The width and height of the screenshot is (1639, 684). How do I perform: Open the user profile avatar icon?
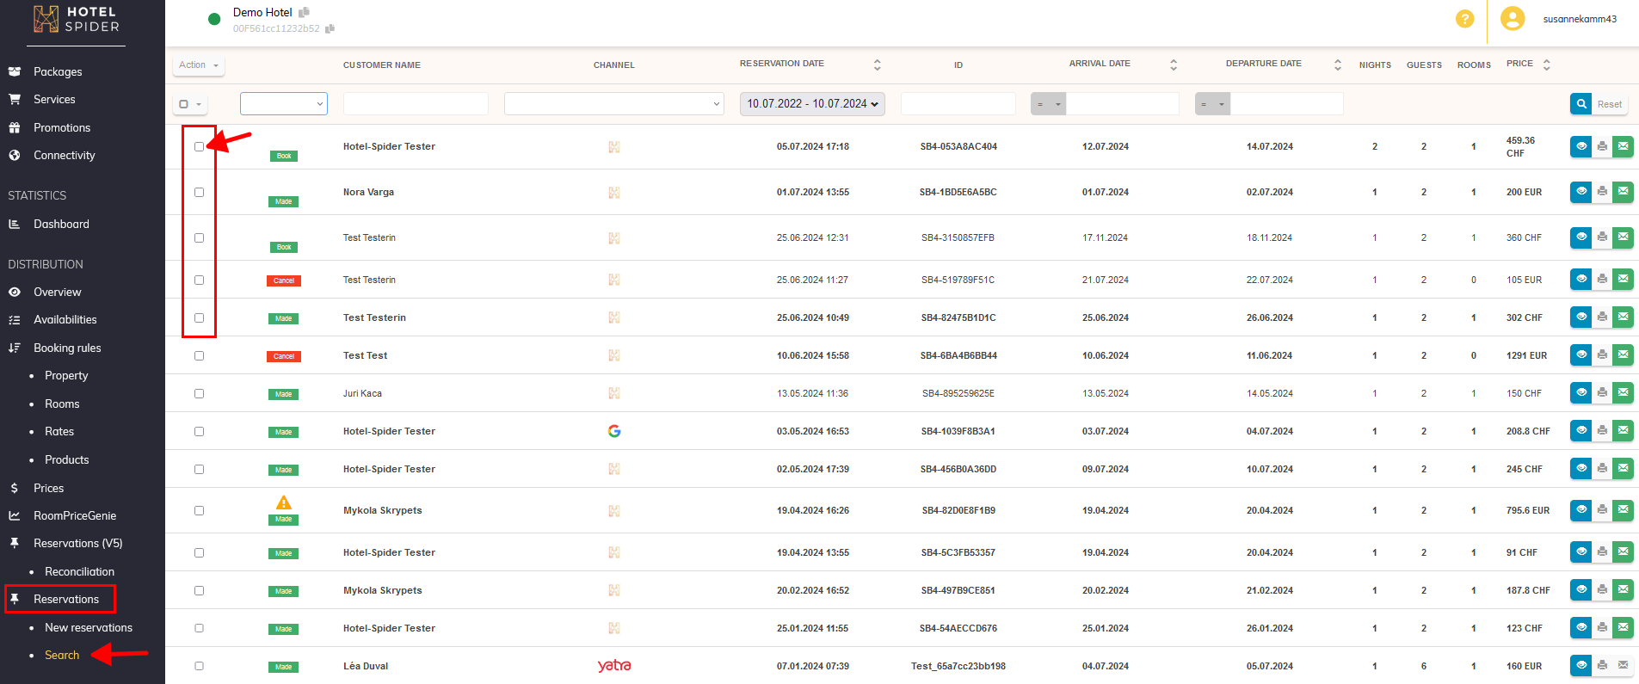[1512, 18]
